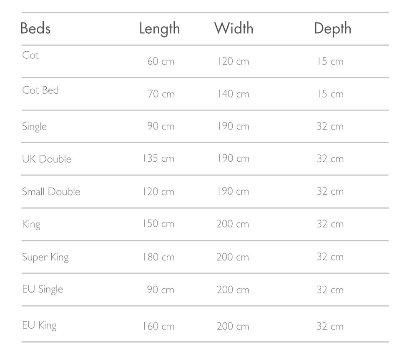The height and width of the screenshot is (360, 417).
Task: Click the King row's 150 cm length
Action: click(158, 224)
